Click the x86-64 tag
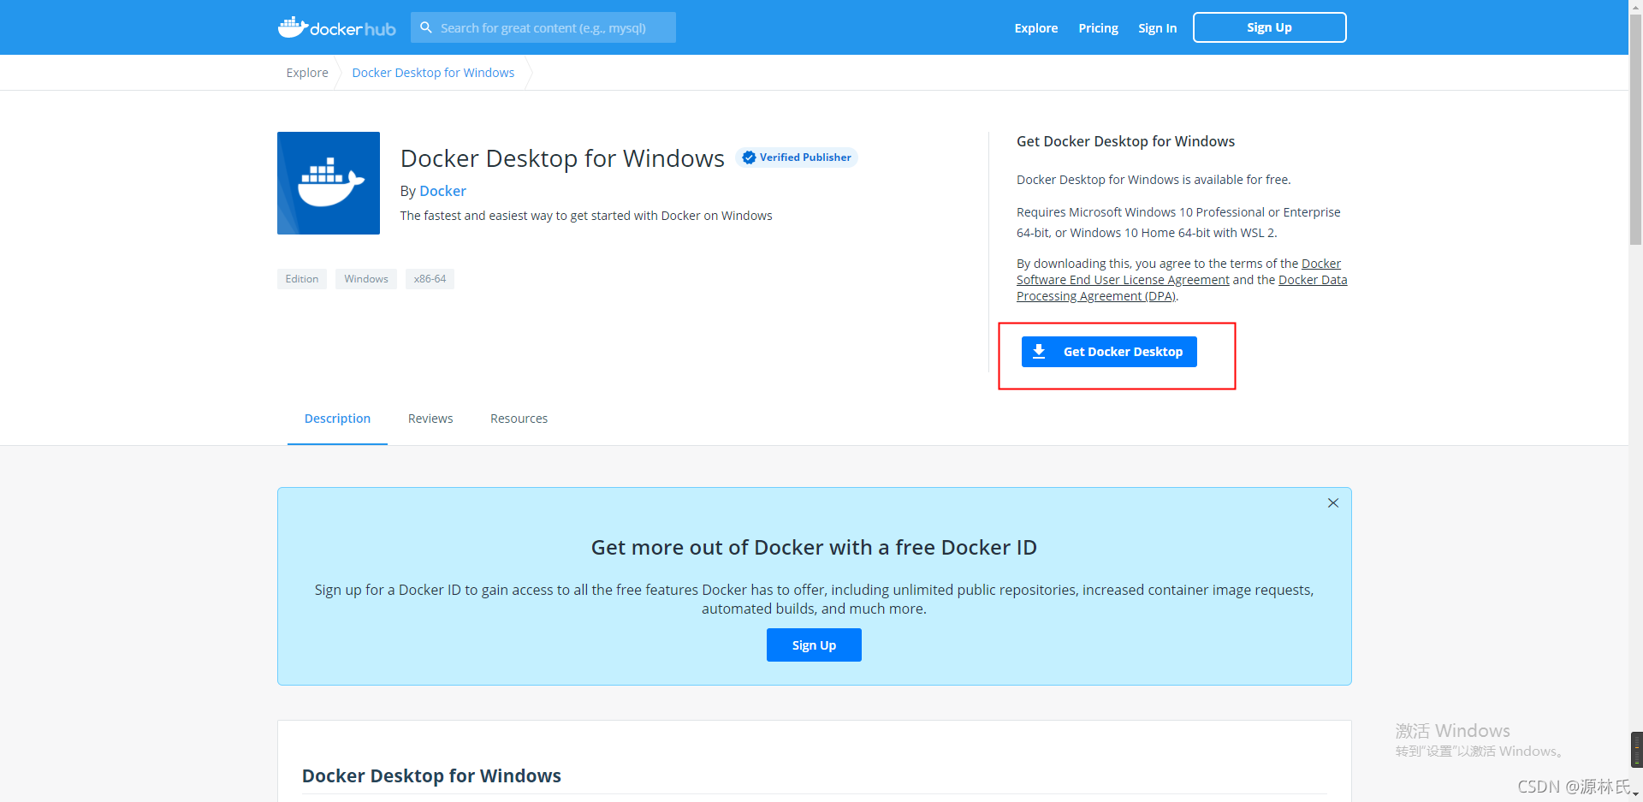The image size is (1643, 802). coord(430,279)
